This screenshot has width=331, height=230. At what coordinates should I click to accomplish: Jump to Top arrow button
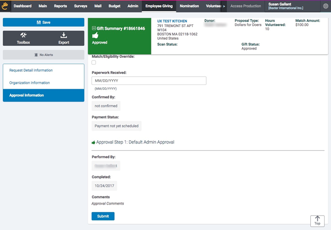[317, 221]
